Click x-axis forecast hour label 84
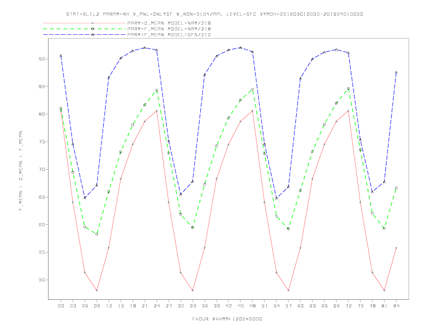 [x=396, y=306]
